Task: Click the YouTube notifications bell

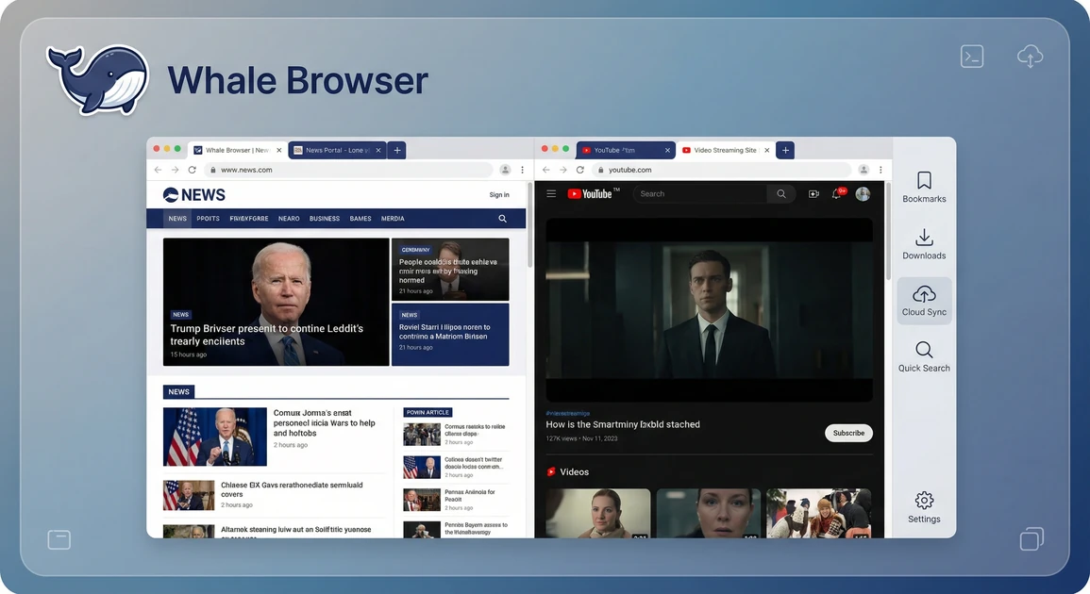Action: coord(836,193)
